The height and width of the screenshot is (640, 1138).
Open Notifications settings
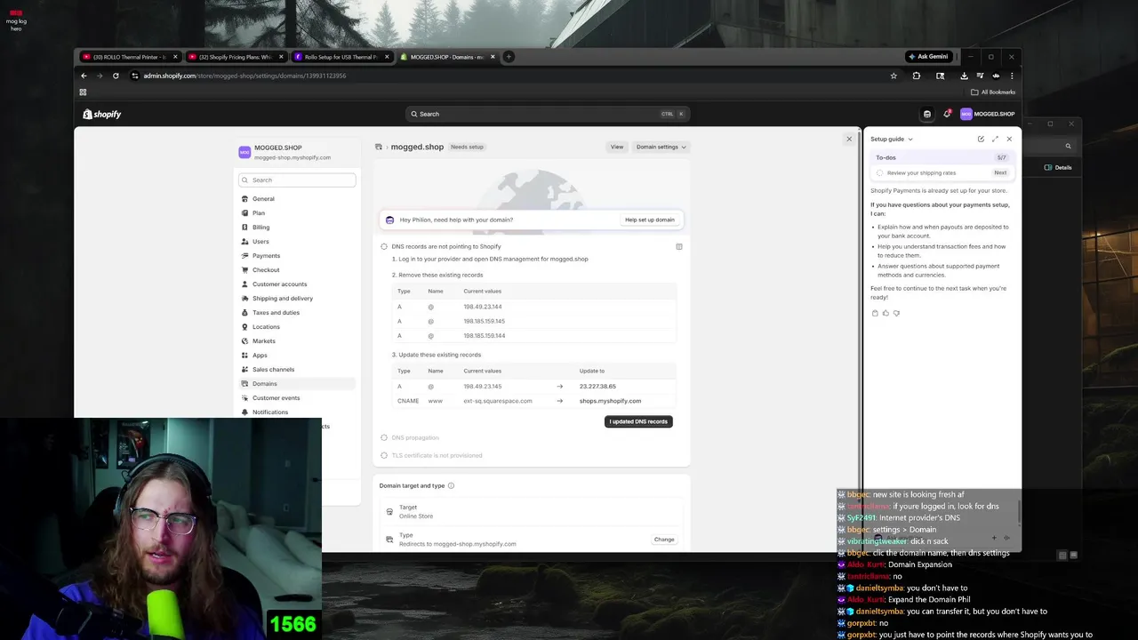tap(269, 412)
